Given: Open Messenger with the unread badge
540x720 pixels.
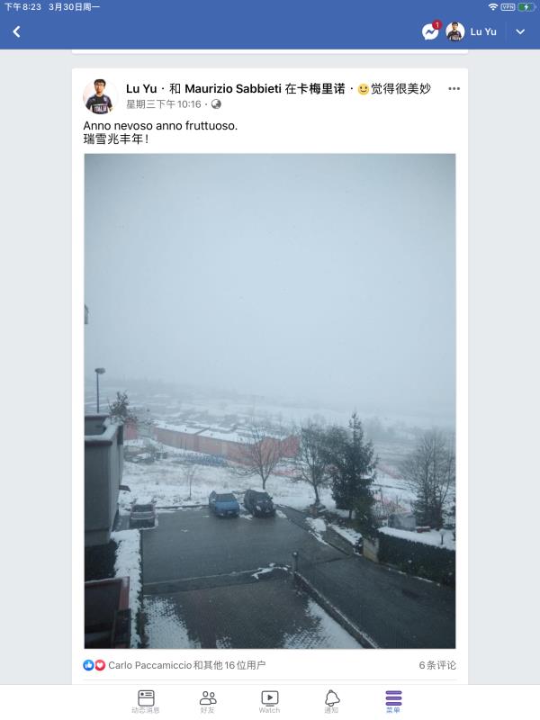Looking at the screenshot, I should [430, 31].
